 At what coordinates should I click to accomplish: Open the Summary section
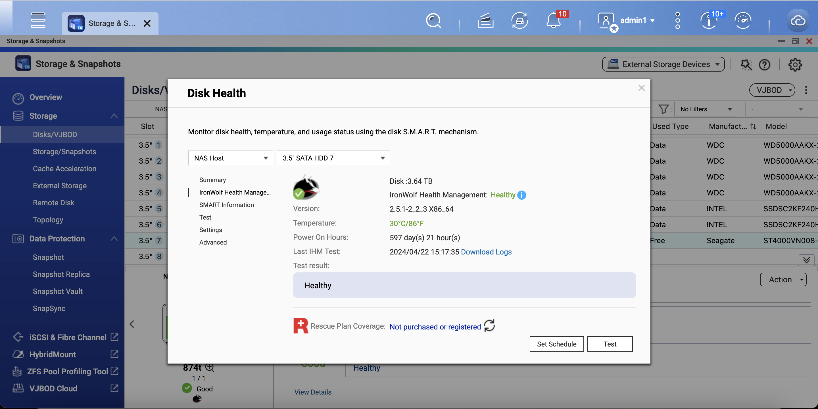click(x=212, y=180)
